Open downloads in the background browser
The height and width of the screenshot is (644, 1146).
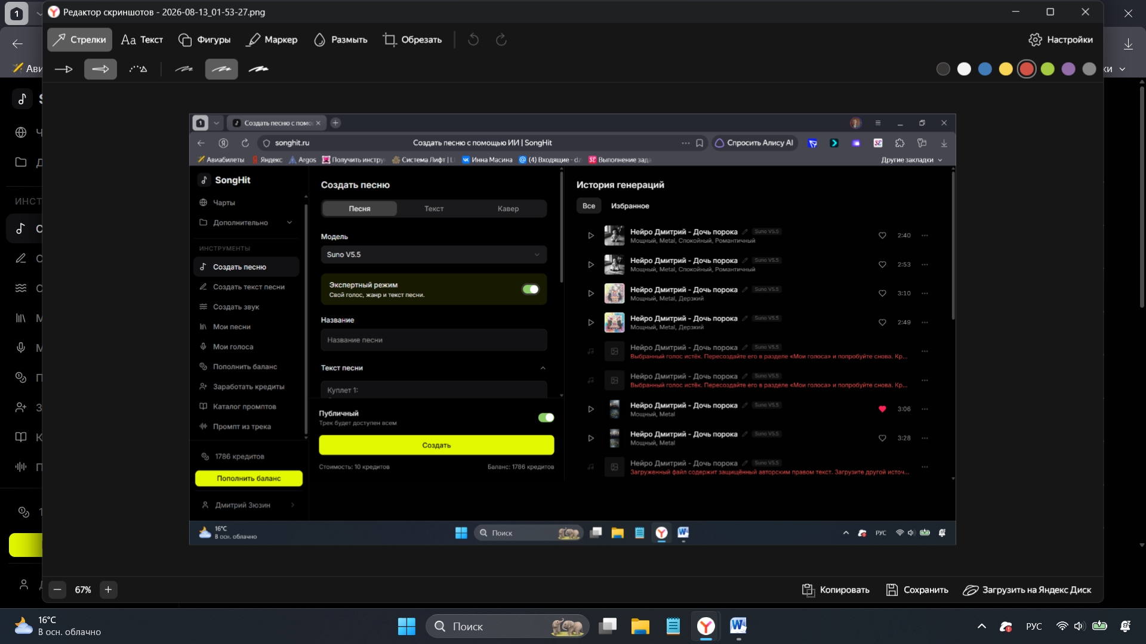pyautogui.click(x=1128, y=44)
